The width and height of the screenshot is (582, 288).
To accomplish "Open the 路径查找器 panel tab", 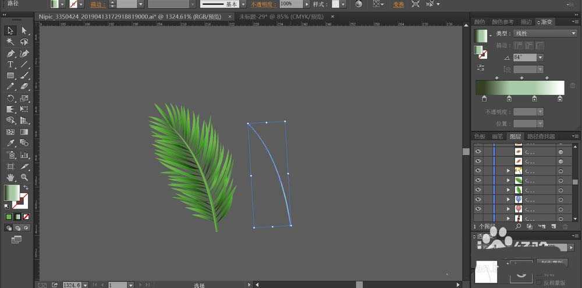I will coord(542,137).
